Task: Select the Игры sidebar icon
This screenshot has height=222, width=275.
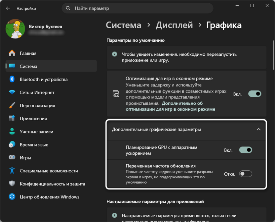Action: pyautogui.click(x=13, y=157)
